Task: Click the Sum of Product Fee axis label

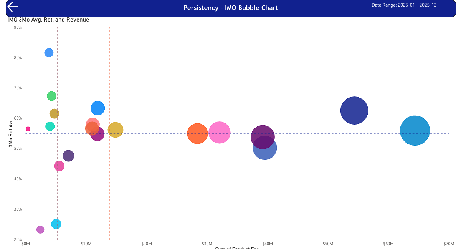Action: pyautogui.click(x=237, y=248)
